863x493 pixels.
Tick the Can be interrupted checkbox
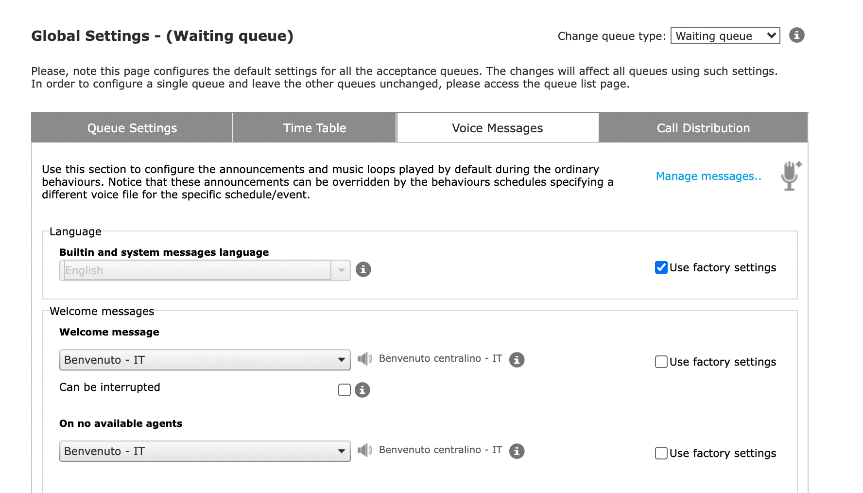[x=345, y=390]
